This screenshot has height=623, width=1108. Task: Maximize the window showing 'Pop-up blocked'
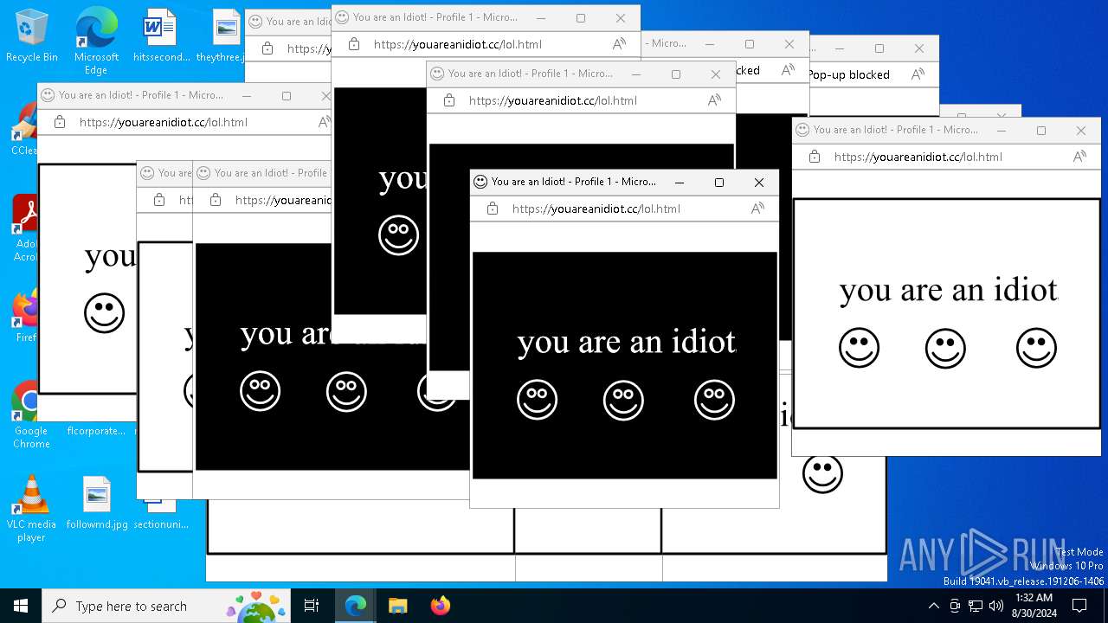point(879,48)
